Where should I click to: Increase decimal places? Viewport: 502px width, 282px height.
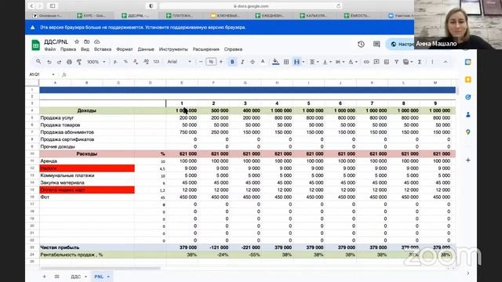(146, 62)
